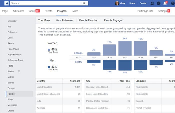This screenshot has height=113, width=175.
Task: Open Groups in Insights sidebar
Action: (11, 88)
